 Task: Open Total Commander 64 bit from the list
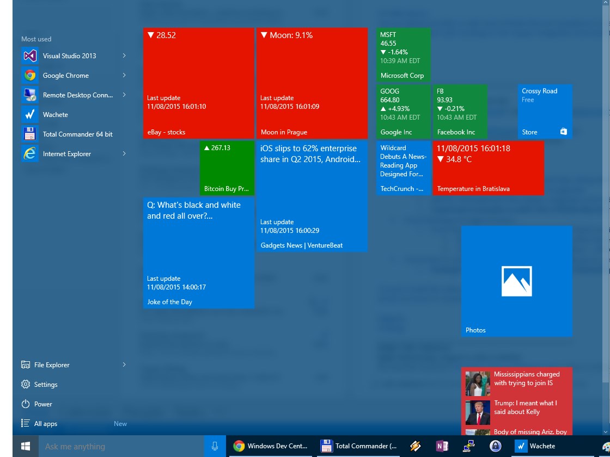coord(77,134)
